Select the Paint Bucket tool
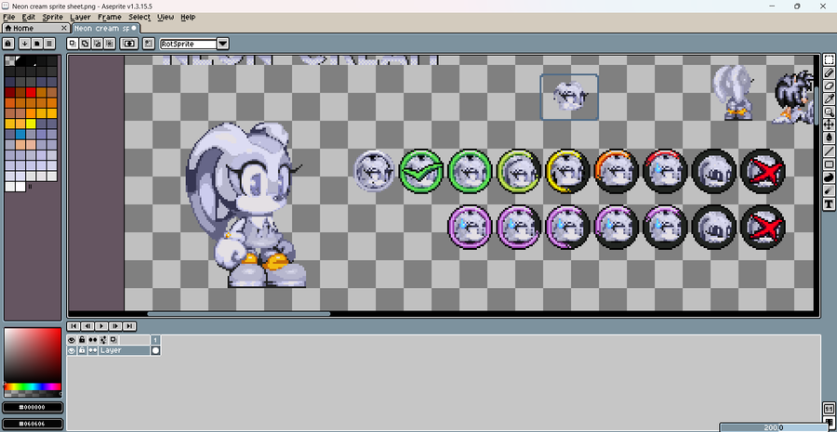The width and height of the screenshot is (837, 432). pos(829,137)
